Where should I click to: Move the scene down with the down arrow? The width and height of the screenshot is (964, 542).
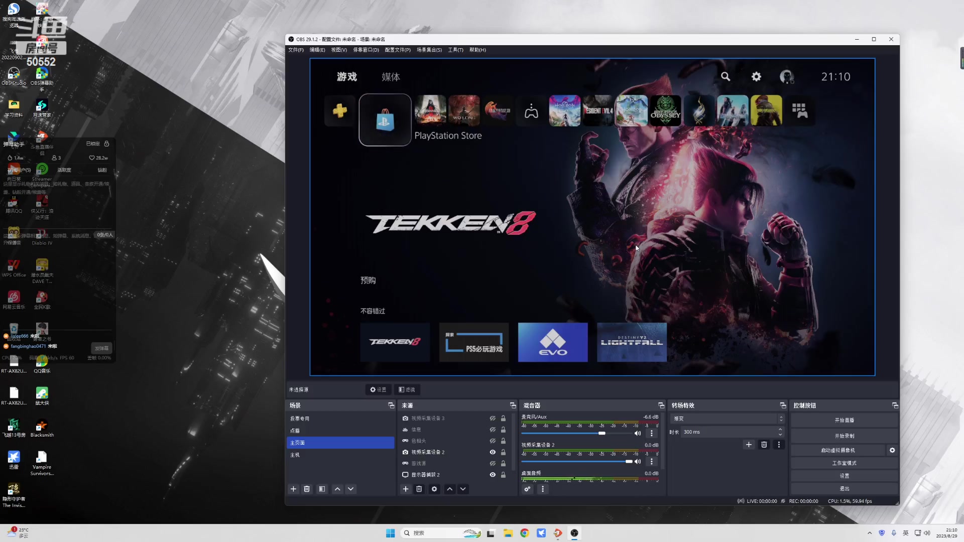[x=351, y=489]
